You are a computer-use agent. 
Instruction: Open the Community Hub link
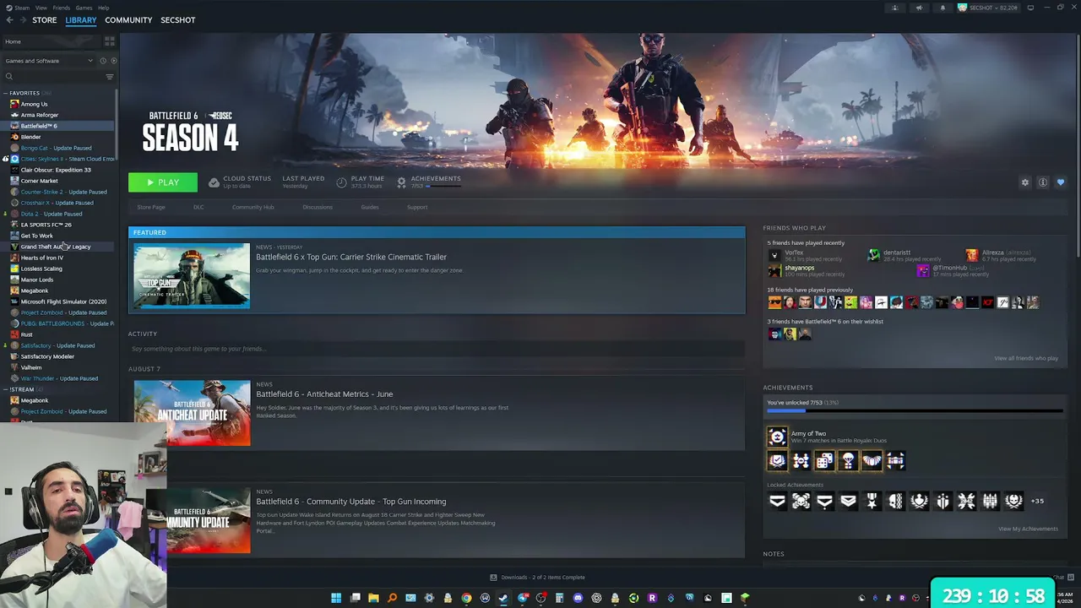253,207
